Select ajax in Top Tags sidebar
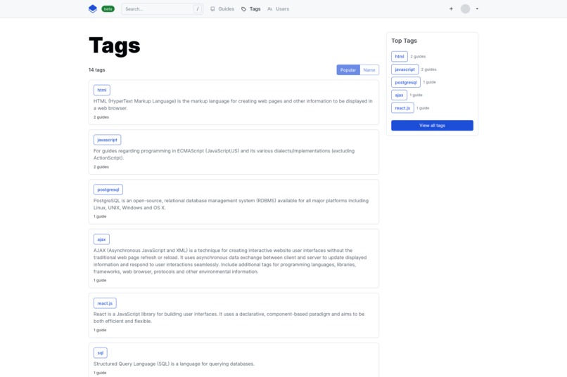The width and height of the screenshot is (567, 377). (399, 95)
